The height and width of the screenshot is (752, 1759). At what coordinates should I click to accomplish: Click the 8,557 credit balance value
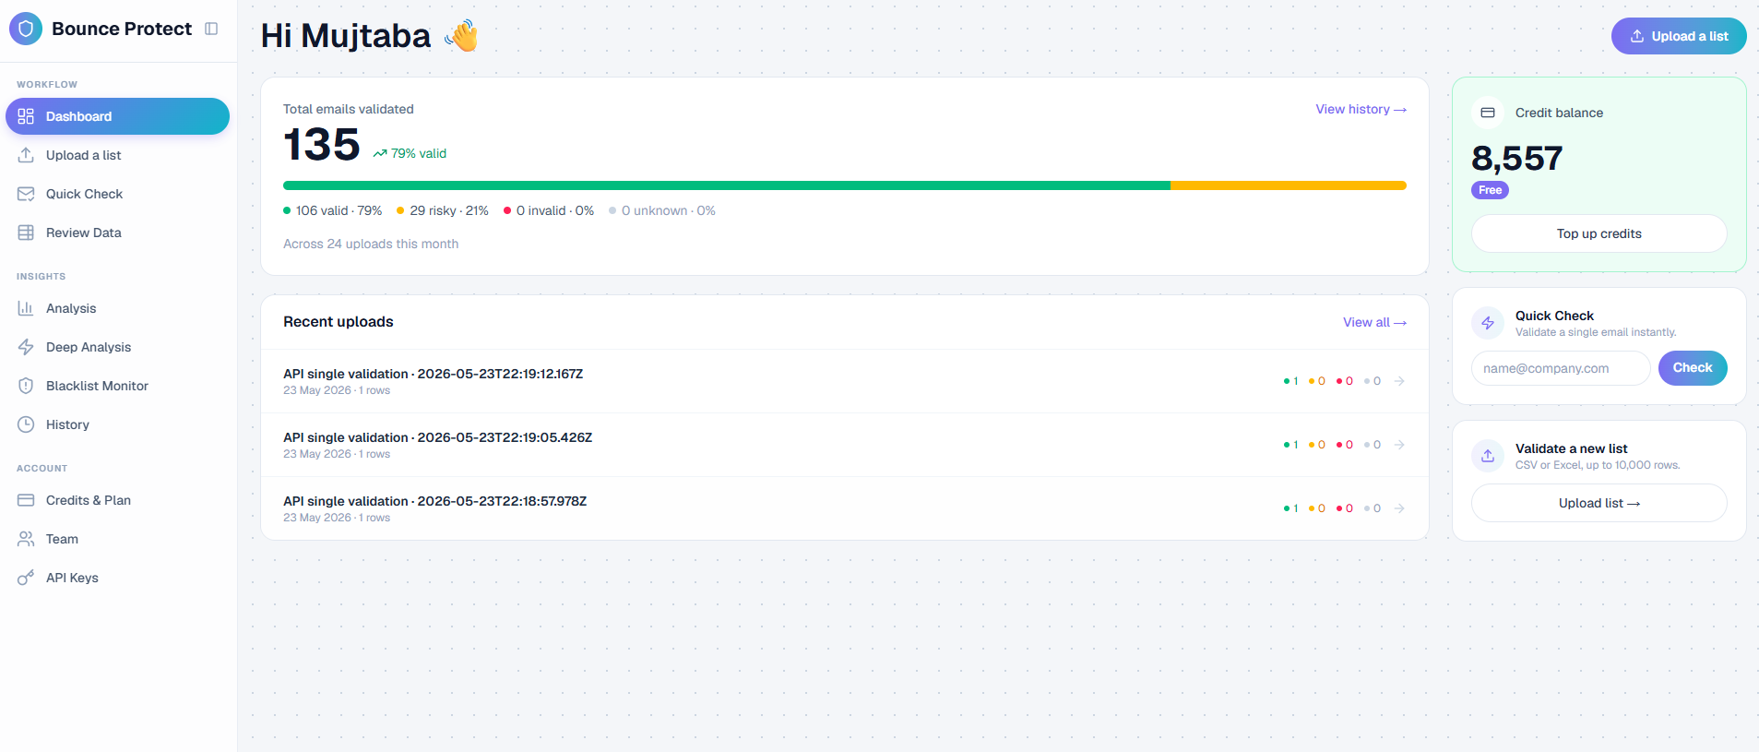[1517, 158]
